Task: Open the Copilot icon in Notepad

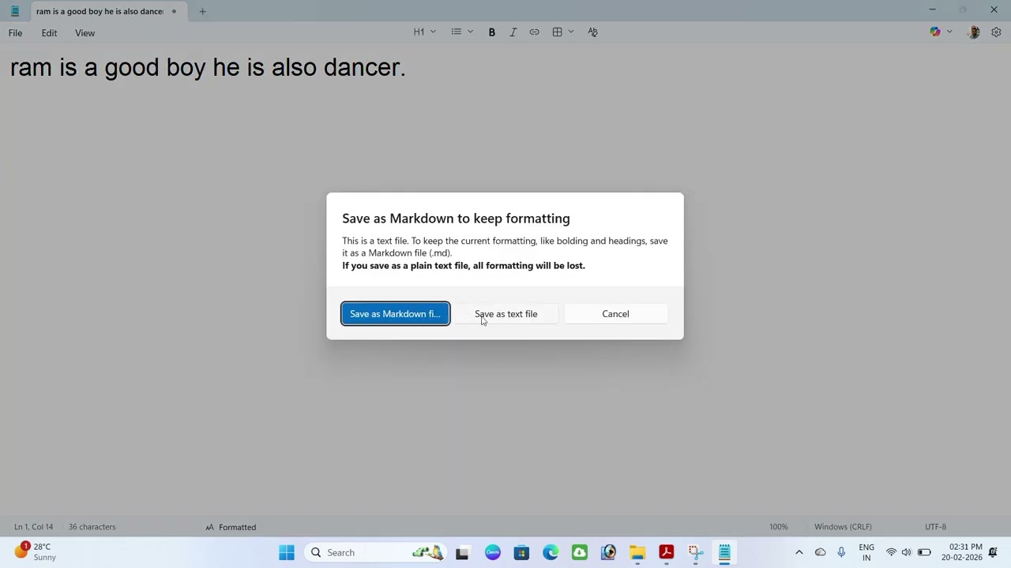Action: [x=935, y=32]
